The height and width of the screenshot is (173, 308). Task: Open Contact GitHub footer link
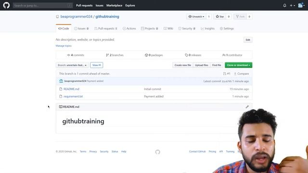click(197, 152)
